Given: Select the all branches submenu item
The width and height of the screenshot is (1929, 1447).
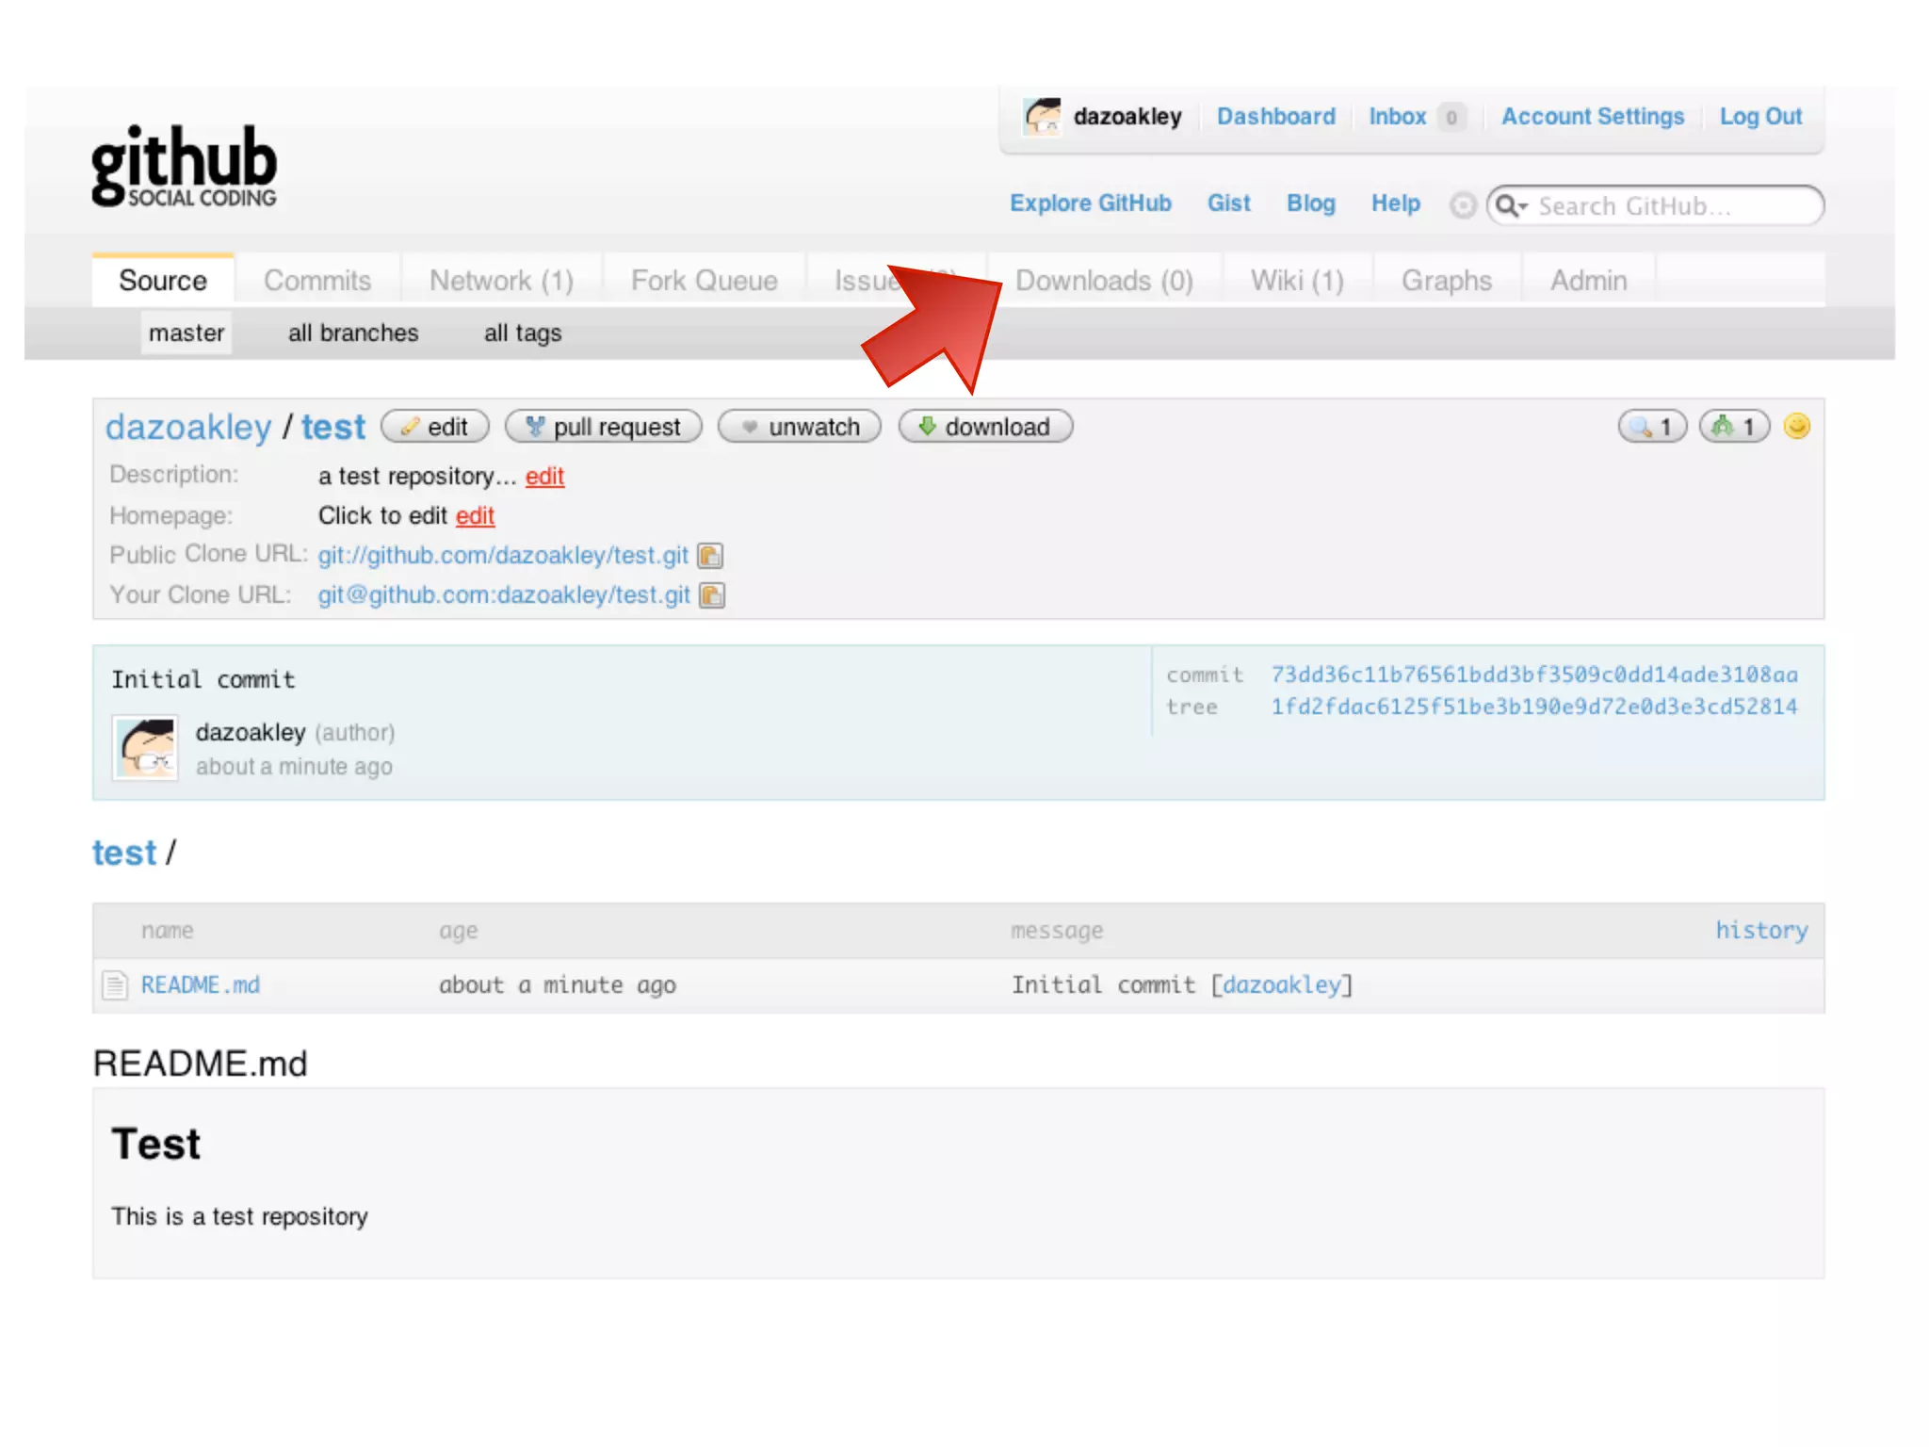Looking at the screenshot, I should [x=353, y=333].
